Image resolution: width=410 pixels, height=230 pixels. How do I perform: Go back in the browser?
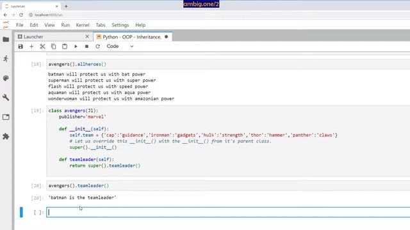(6, 15)
